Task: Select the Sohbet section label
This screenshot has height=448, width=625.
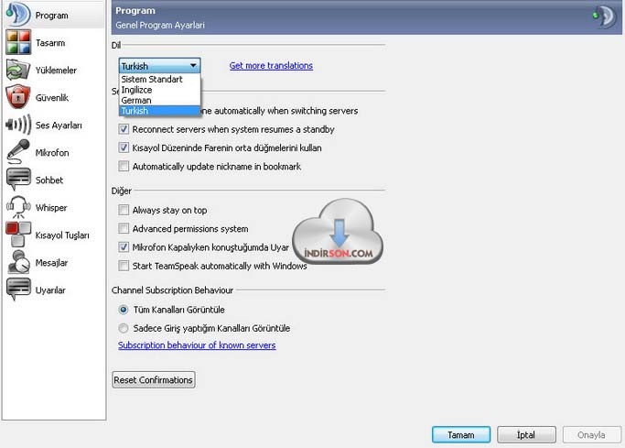Action: tap(49, 180)
